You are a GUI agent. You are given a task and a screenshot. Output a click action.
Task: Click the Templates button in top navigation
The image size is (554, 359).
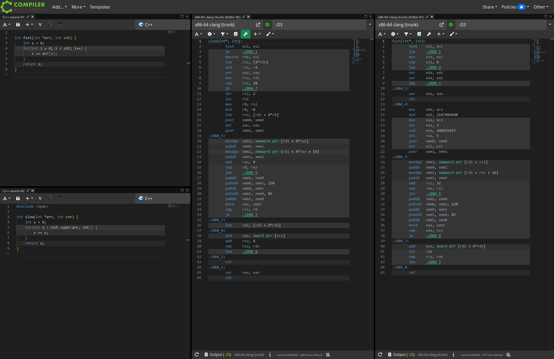100,7
